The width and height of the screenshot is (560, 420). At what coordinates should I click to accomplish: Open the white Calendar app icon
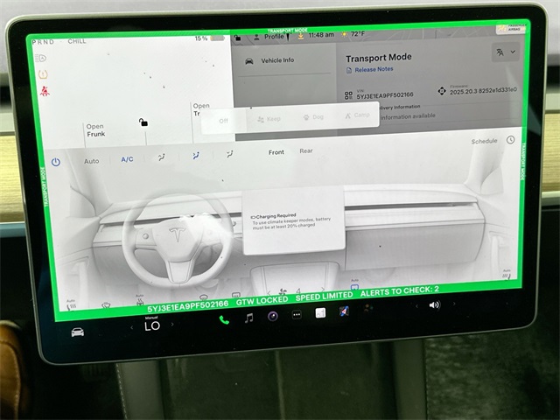320,313
